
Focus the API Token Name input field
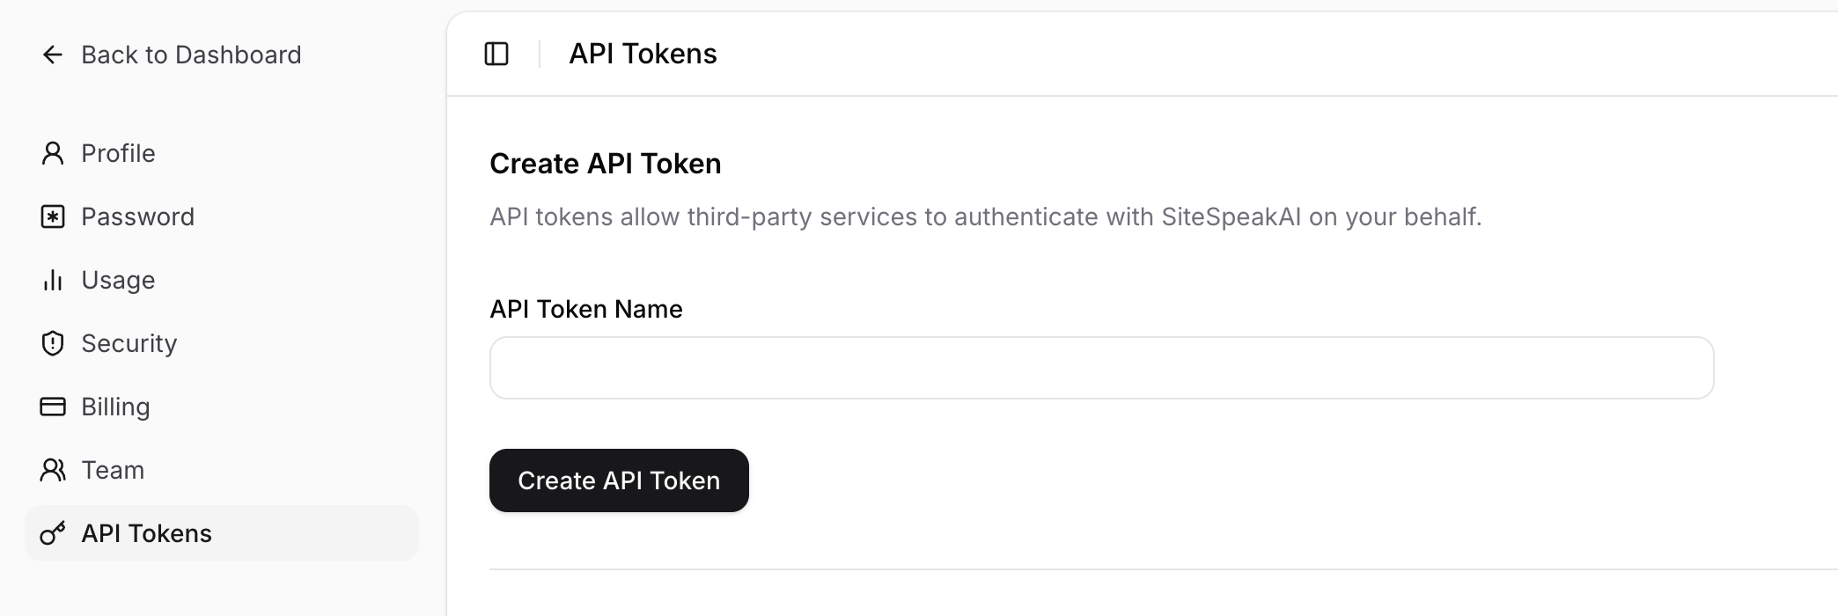tap(1101, 368)
